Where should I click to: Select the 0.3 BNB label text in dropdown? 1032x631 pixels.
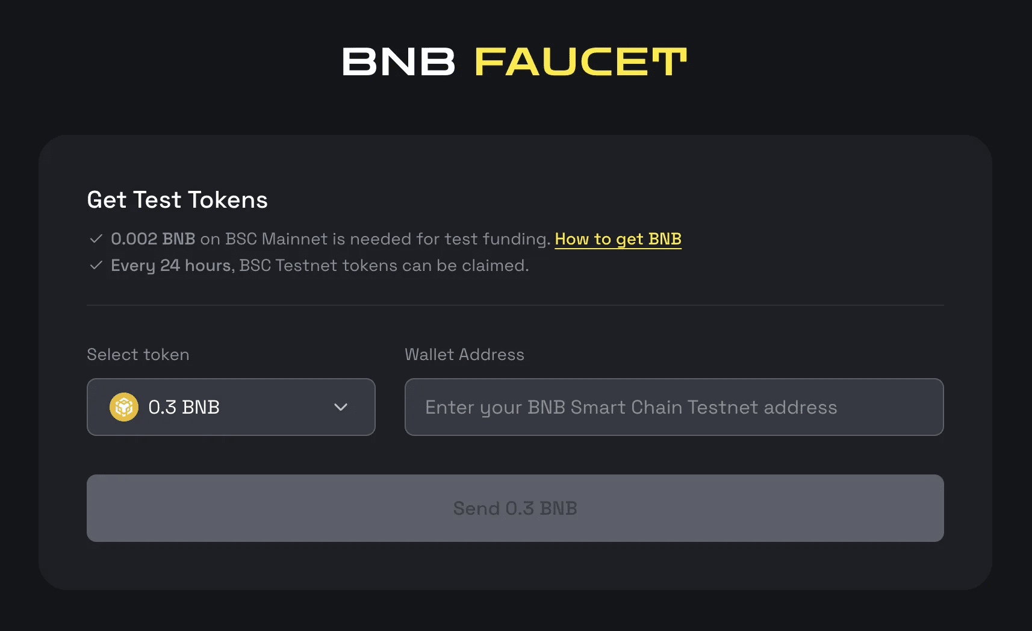point(184,407)
